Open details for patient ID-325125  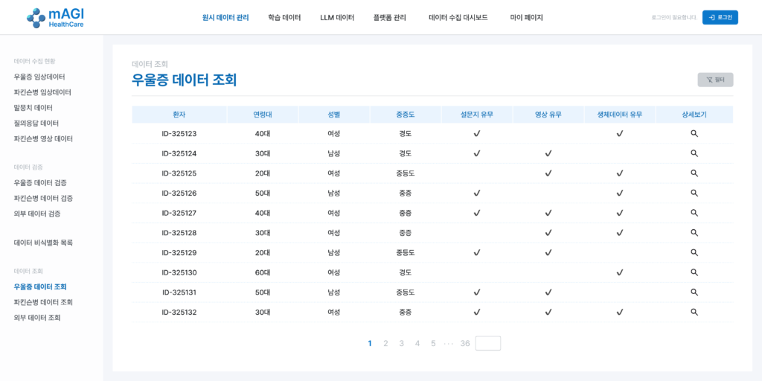pyautogui.click(x=694, y=173)
